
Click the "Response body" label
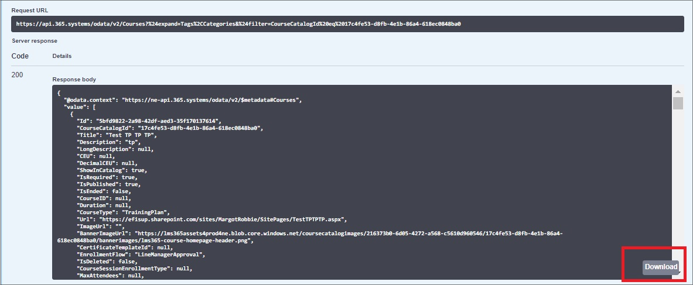pyautogui.click(x=74, y=79)
